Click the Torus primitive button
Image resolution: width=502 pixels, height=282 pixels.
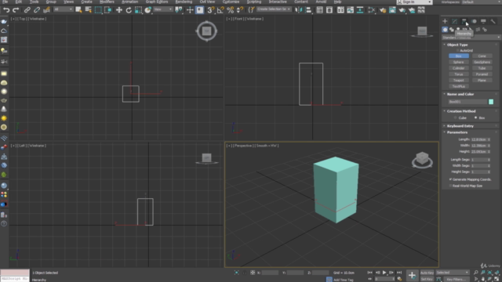(x=458, y=74)
